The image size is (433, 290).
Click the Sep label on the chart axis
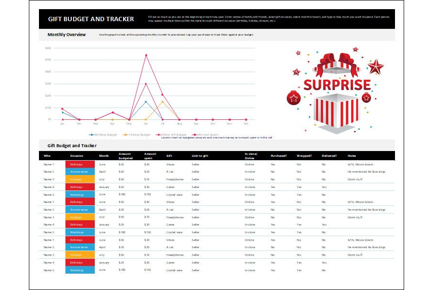point(196,124)
